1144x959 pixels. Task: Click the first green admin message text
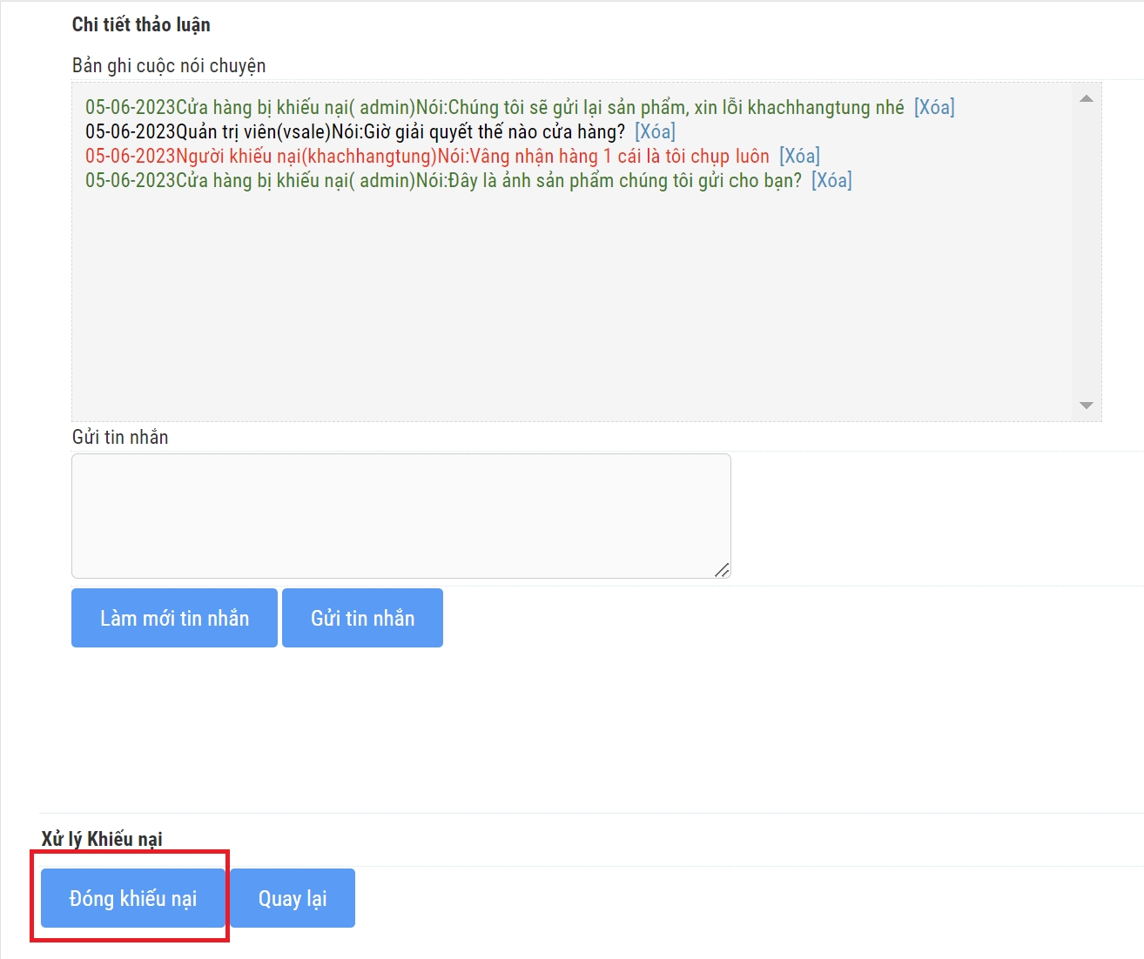494,108
